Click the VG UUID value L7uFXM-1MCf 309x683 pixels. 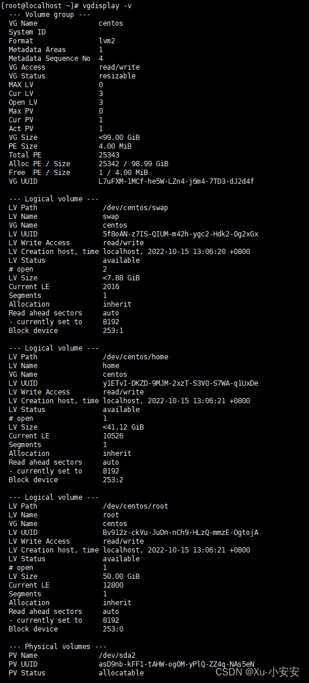[x=176, y=181]
